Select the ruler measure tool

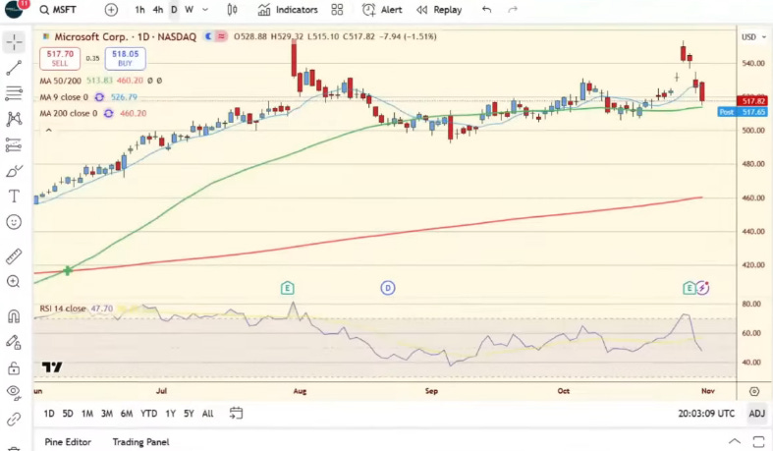coord(14,255)
